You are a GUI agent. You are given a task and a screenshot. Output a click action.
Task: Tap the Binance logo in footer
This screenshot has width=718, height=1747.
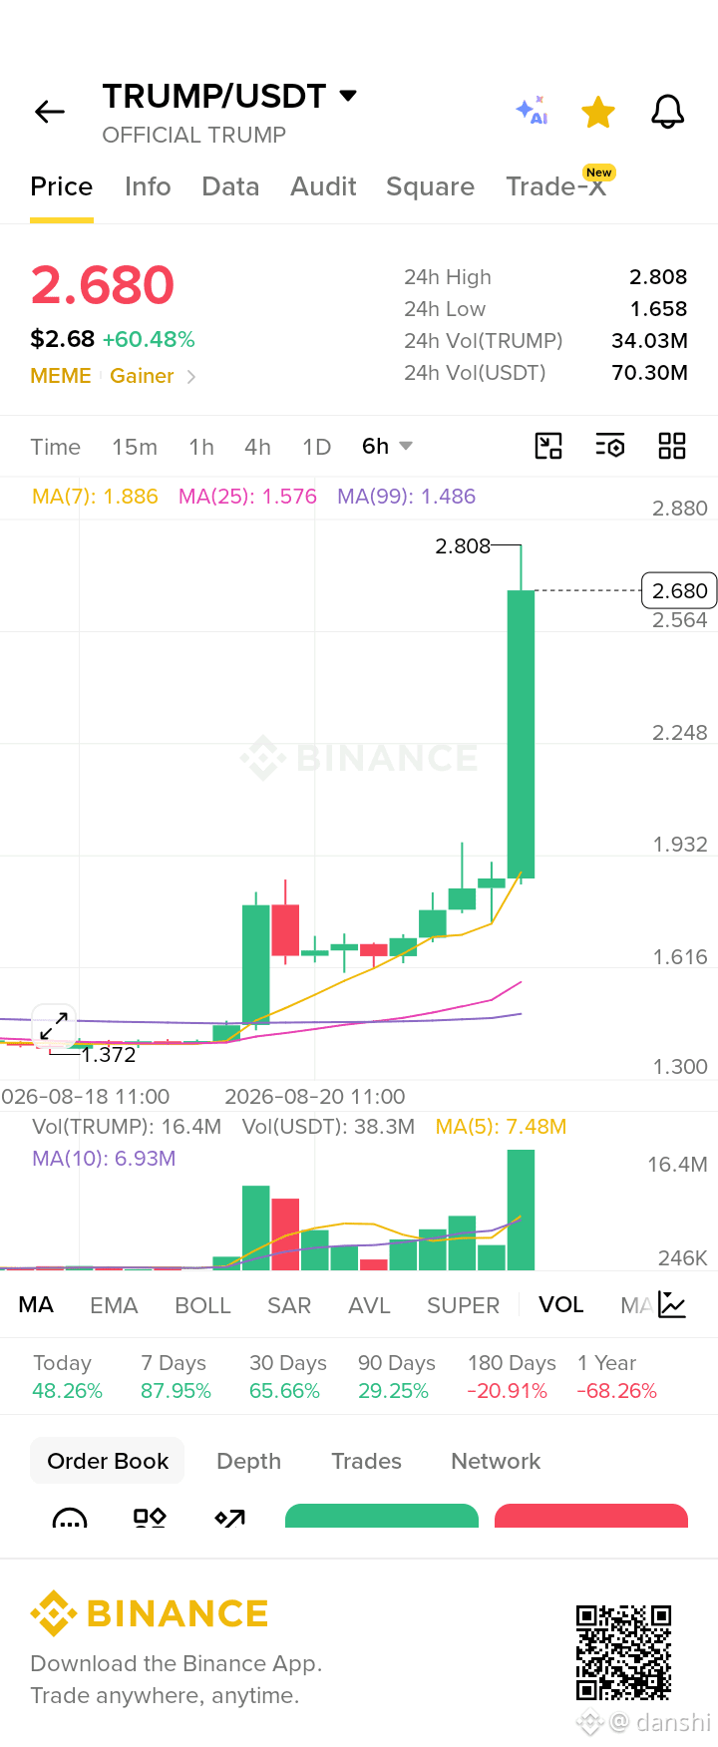pyautogui.click(x=150, y=1613)
